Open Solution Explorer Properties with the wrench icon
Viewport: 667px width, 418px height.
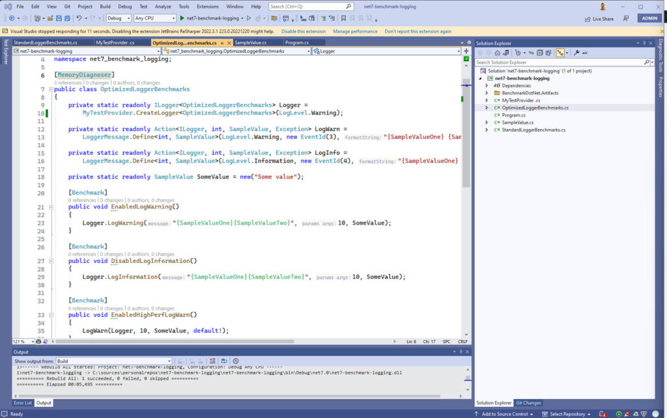pos(576,53)
